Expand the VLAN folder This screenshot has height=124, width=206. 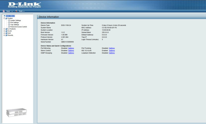point(4,31)
